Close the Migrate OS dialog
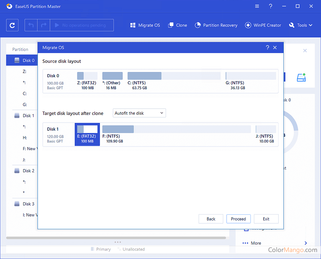This screenshot has height=259, width=321. [275, 47]
